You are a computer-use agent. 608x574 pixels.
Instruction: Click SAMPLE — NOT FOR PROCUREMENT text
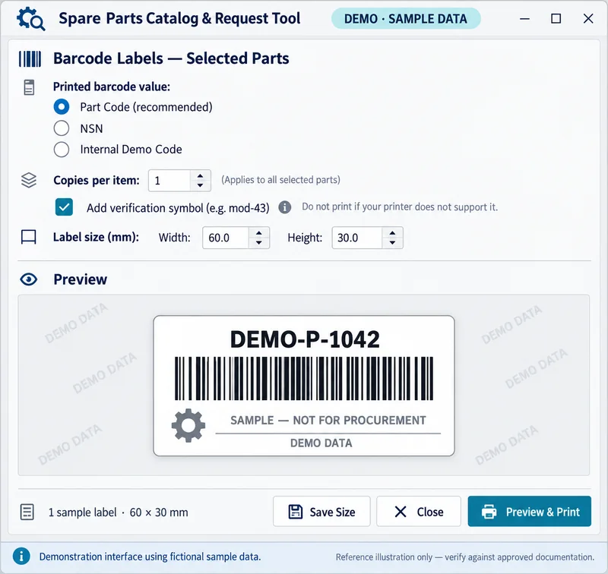[x=328, y=420]
